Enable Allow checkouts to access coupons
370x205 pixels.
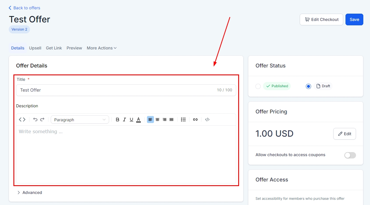pos(350,155)
